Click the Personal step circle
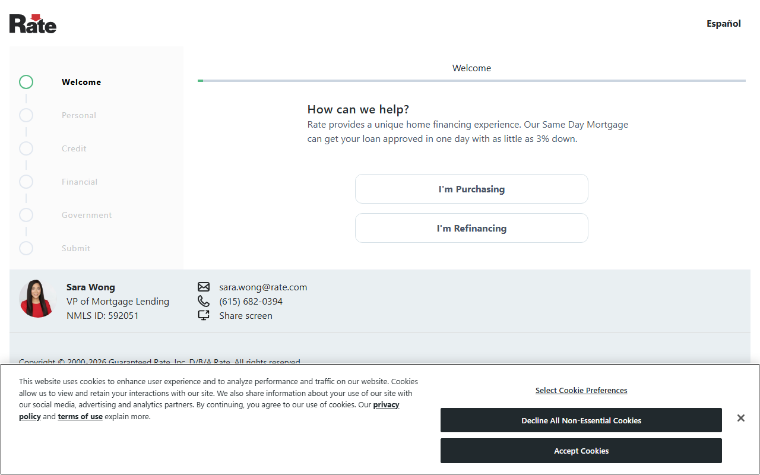This screenshot has width=760, height=475. [x=26, y=115]
